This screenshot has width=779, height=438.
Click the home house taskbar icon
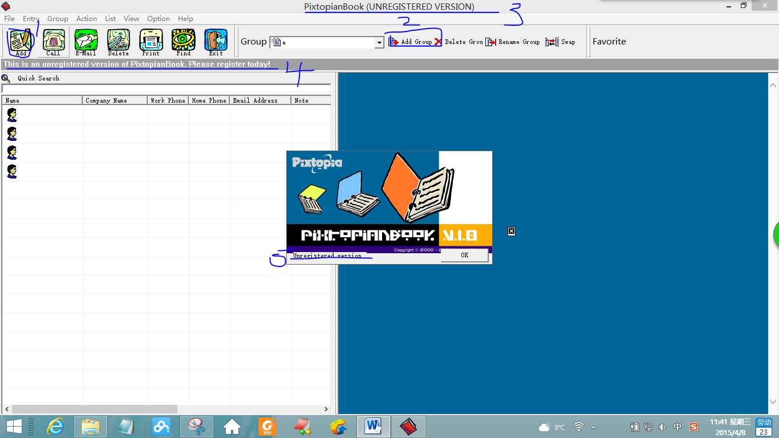coord(232,427)
